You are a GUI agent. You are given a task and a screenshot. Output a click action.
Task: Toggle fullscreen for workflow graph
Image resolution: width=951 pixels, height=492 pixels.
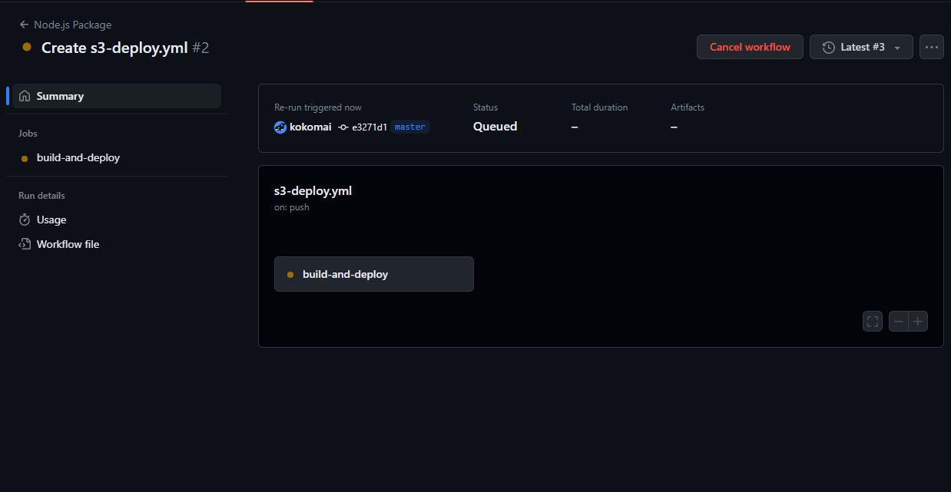coord(873,322)
